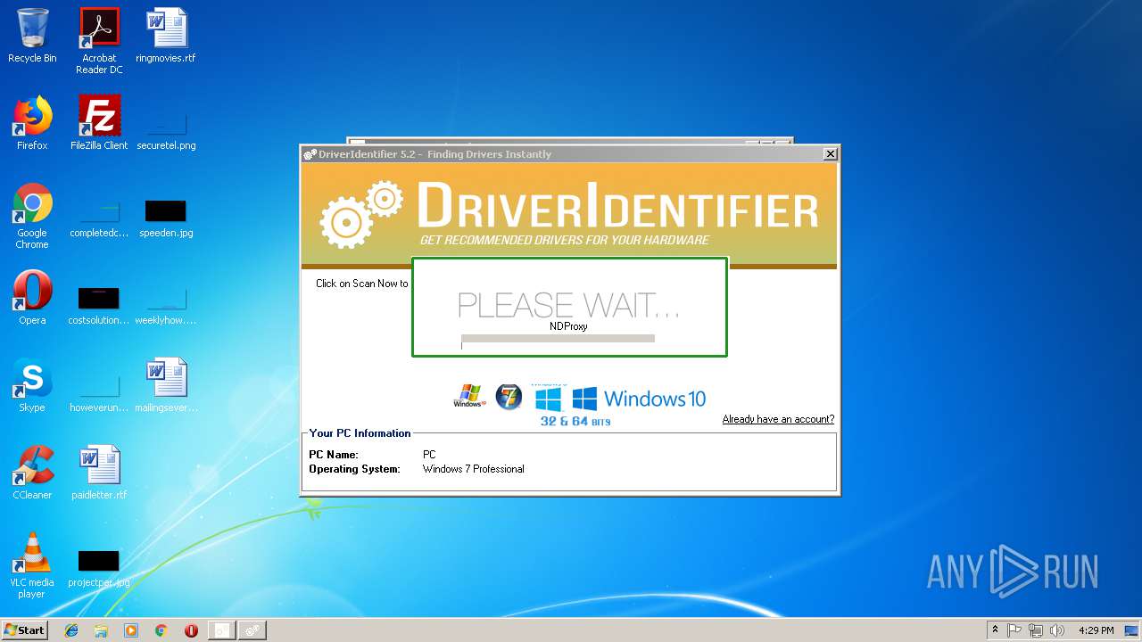Click the scanning progress bar

pos(558,339)
